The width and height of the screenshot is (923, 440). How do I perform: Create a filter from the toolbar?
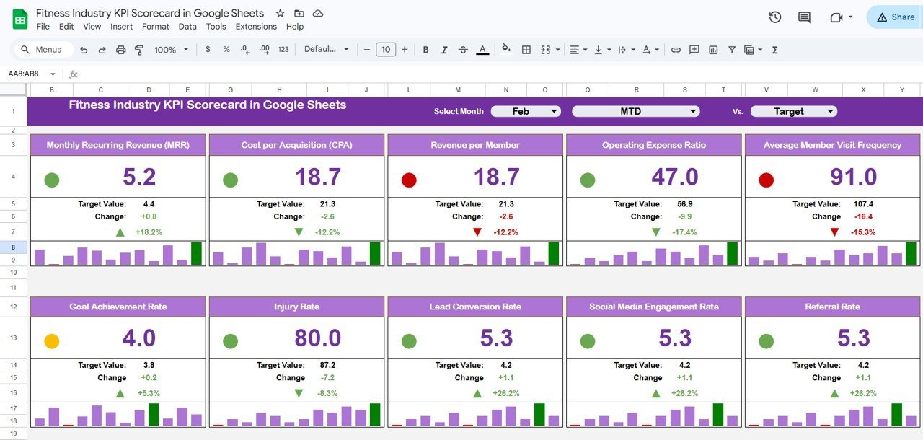(731, 49)
